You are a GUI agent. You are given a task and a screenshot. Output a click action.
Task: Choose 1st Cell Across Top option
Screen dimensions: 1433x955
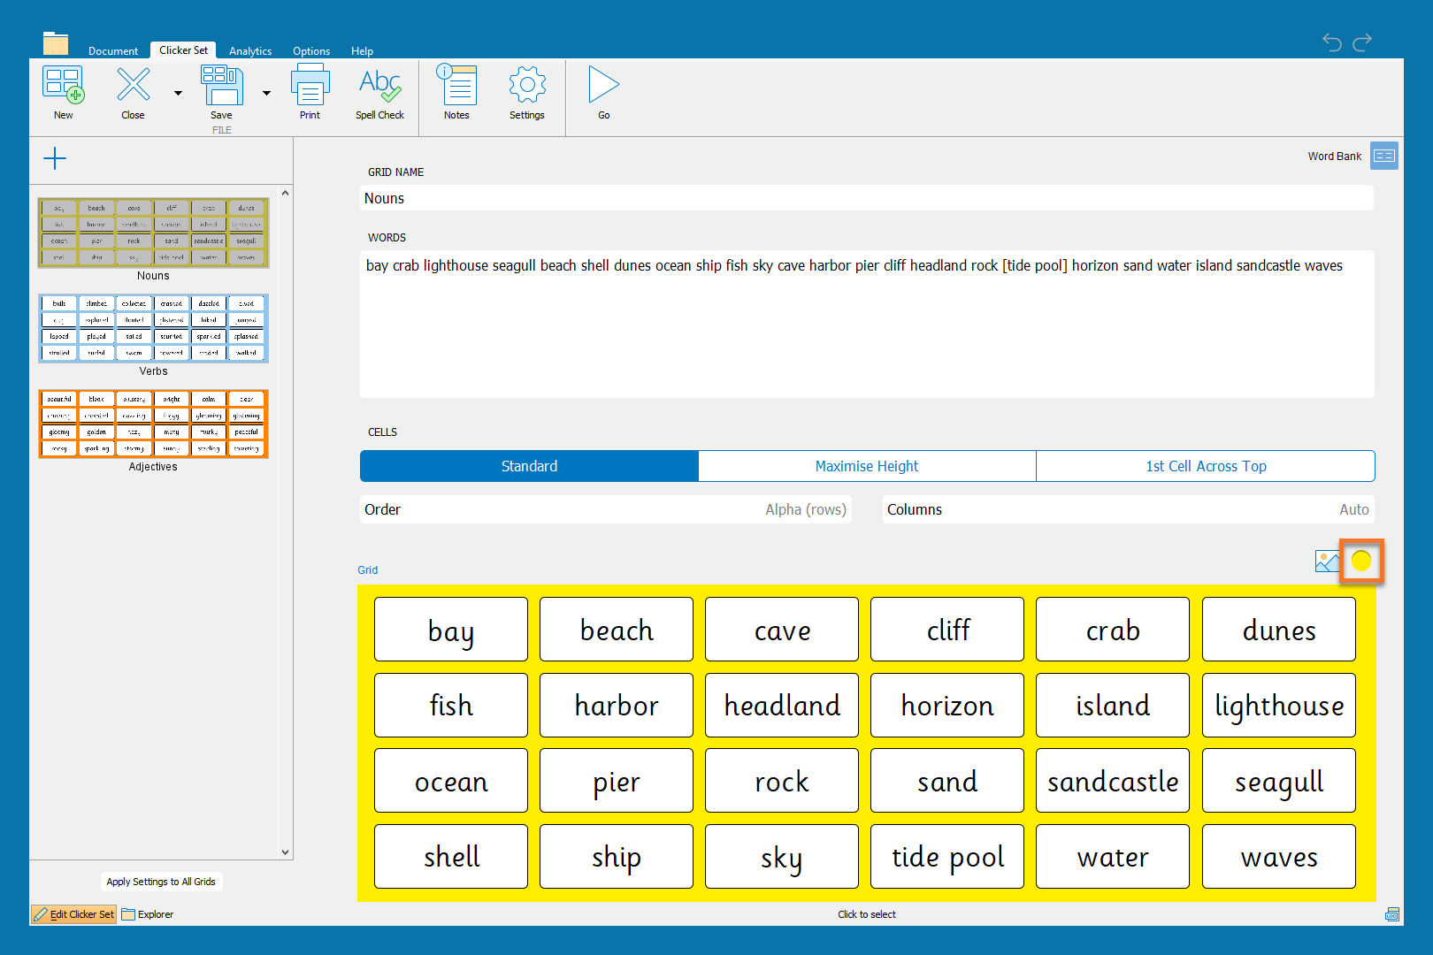(x=1206, y=466)
